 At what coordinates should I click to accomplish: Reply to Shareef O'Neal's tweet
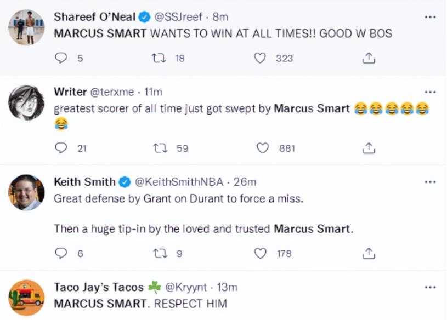click(x=62, y=58)
